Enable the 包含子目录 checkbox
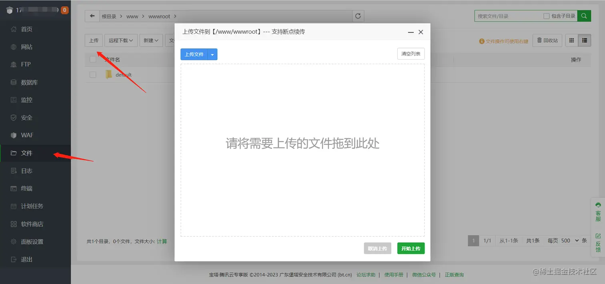 tap(547, 16)
